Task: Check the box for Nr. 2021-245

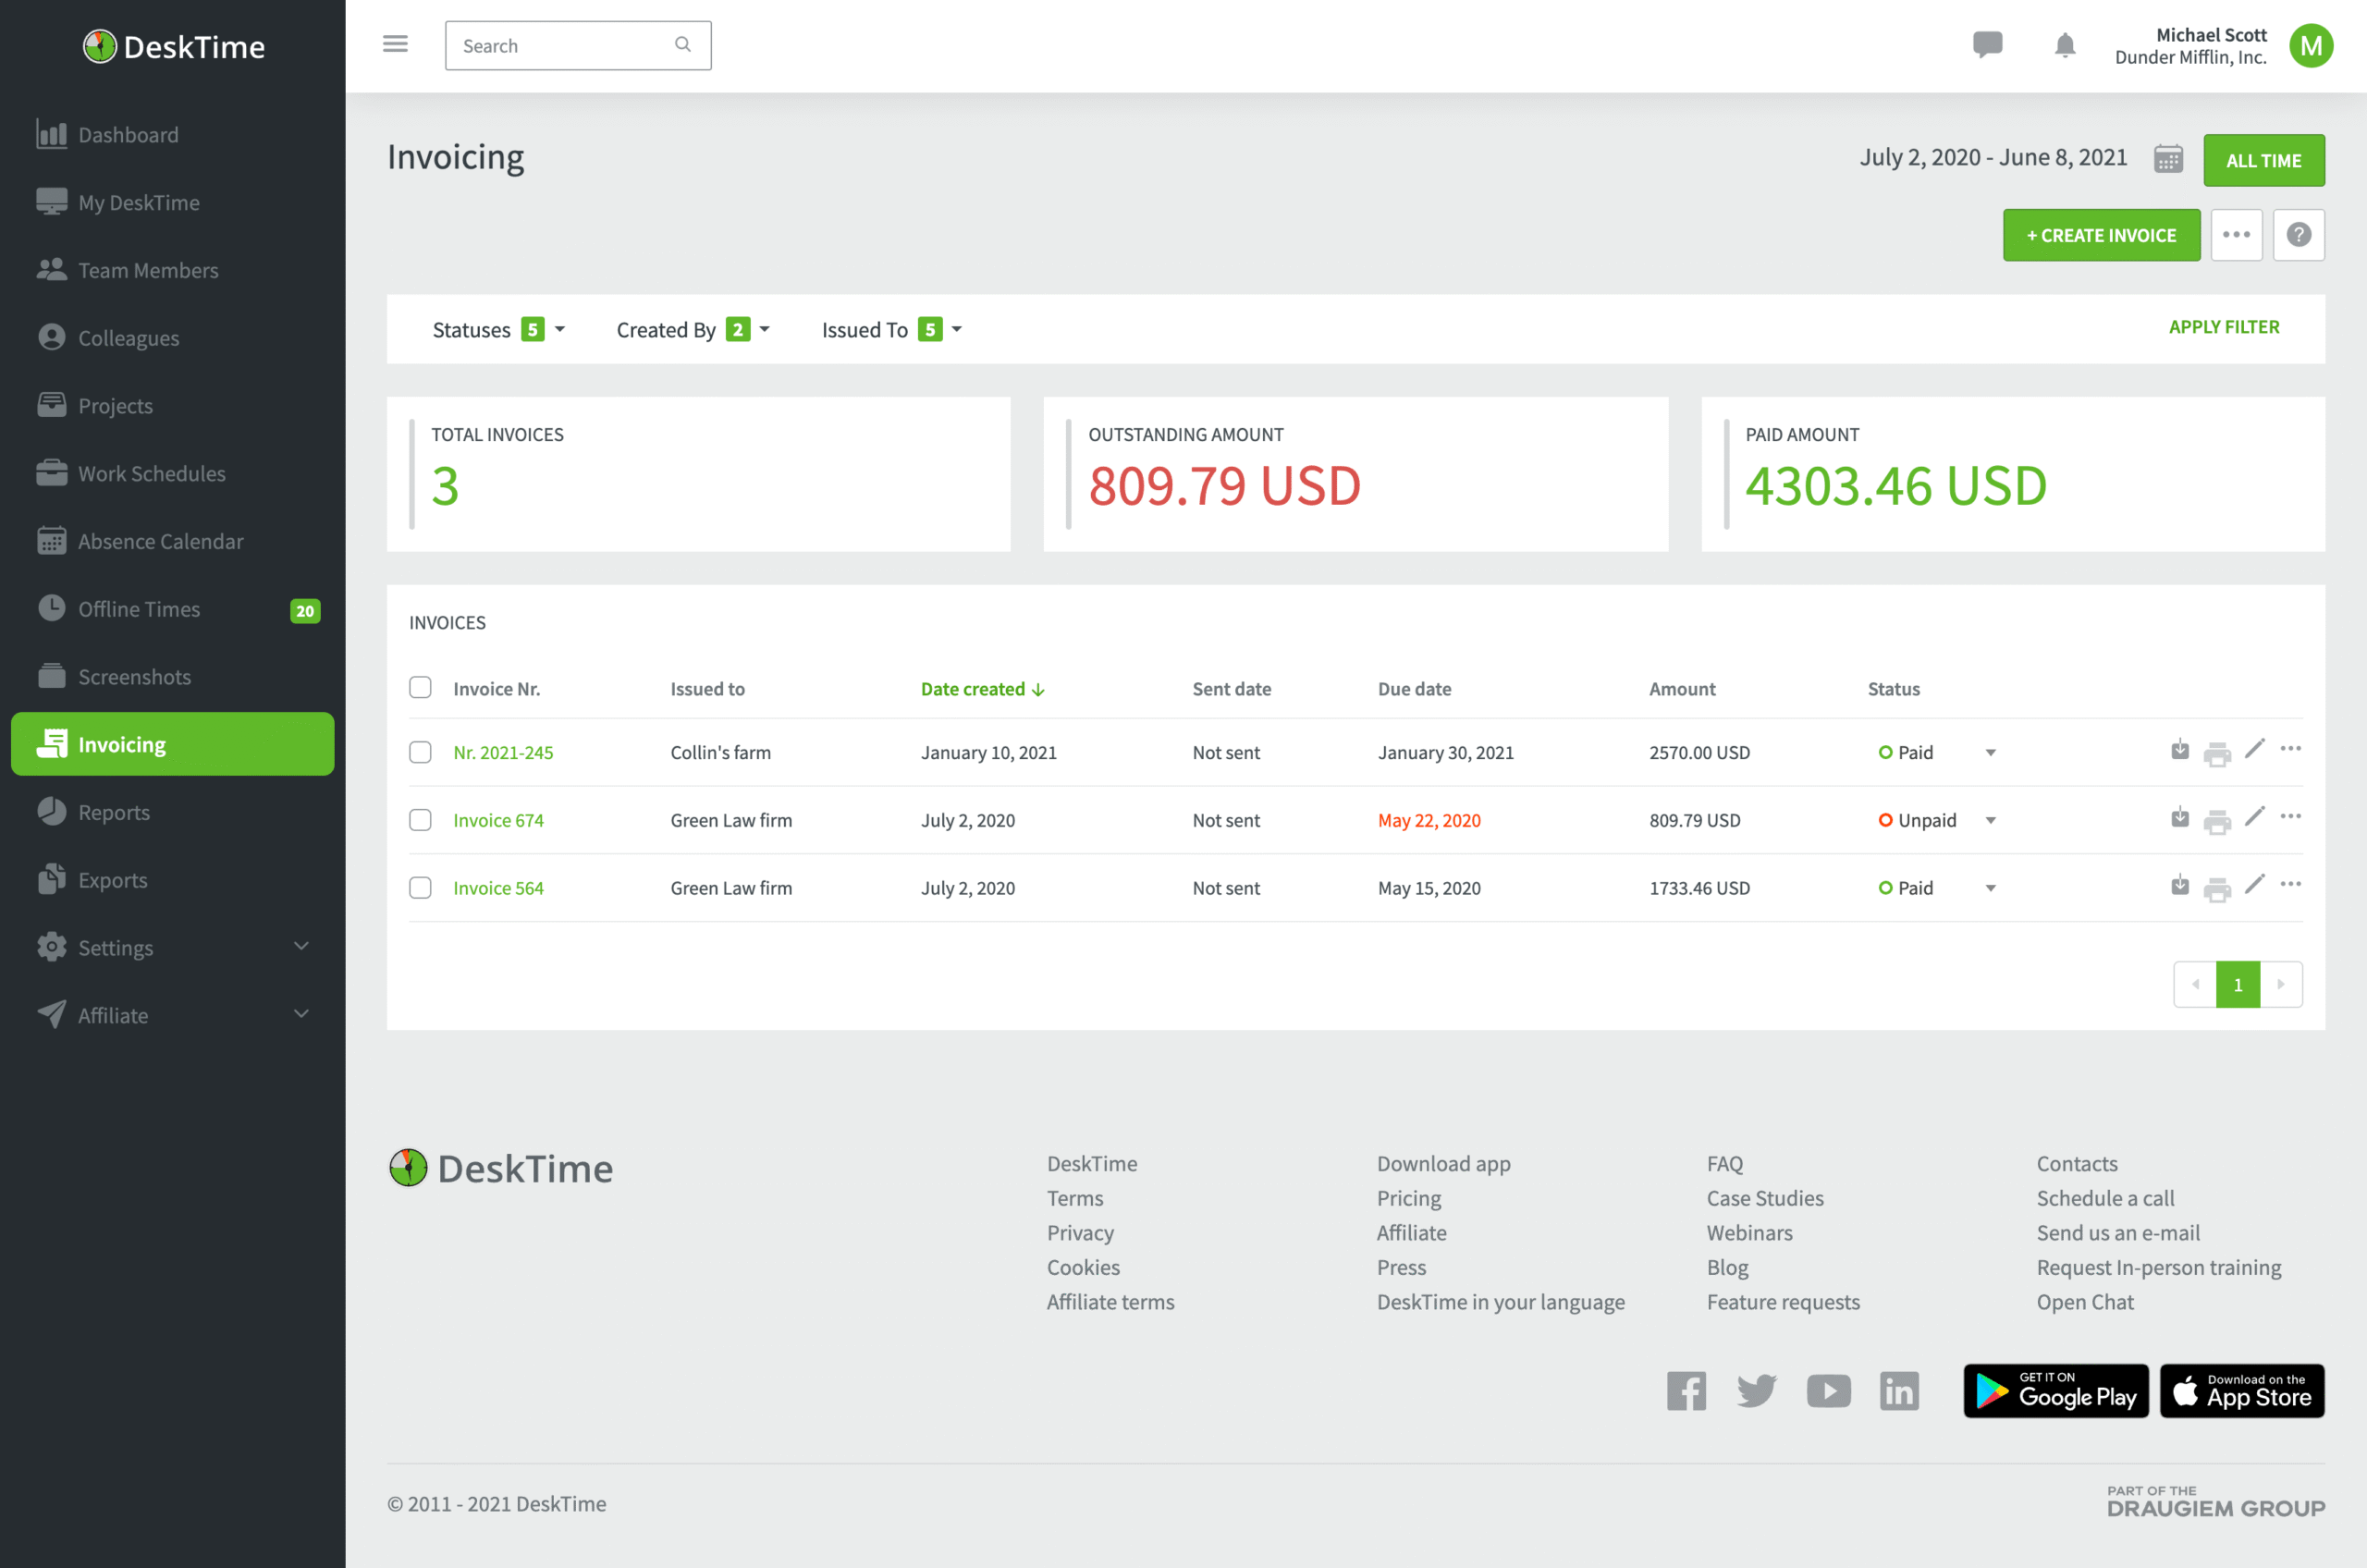Action: coord(420,752)
